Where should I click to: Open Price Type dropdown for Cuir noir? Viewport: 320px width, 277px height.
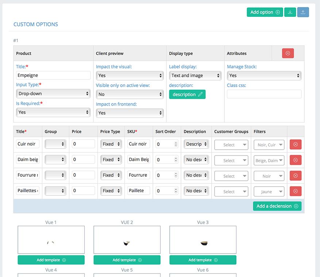coord(111,144)
